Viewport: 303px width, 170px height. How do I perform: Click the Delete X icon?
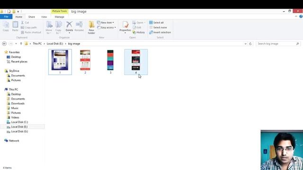(69, 25)
